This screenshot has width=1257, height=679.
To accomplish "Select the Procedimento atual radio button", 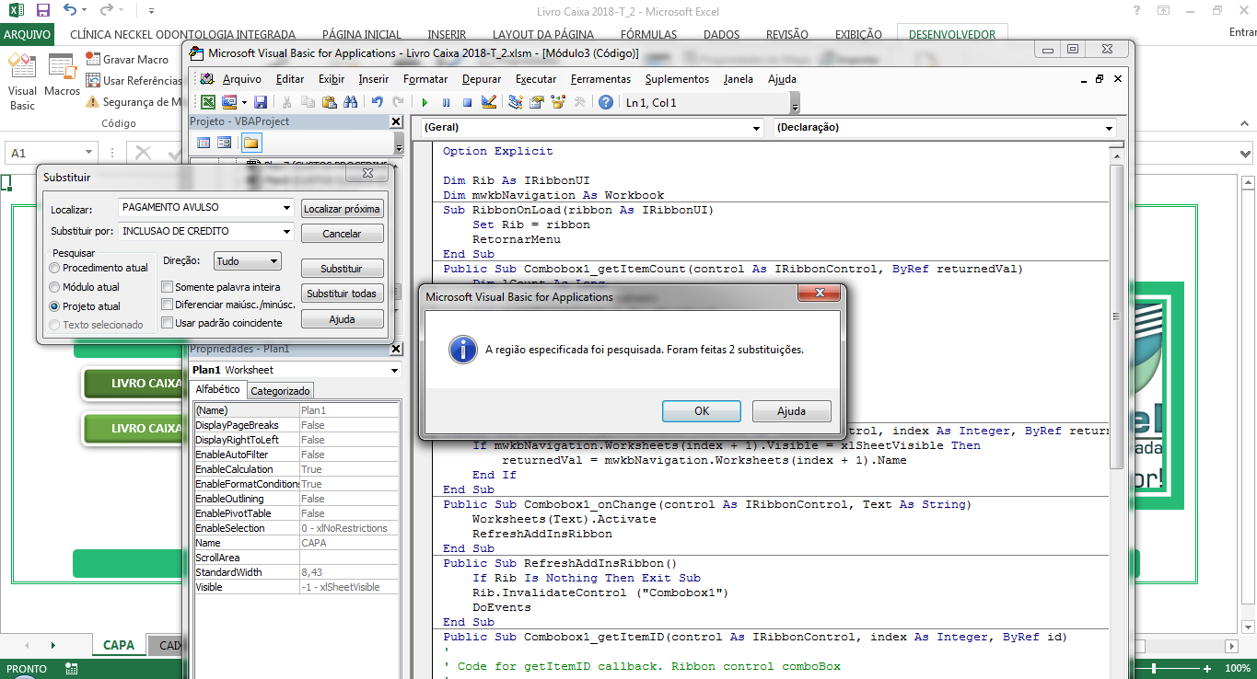I will [x=55, y=268].
